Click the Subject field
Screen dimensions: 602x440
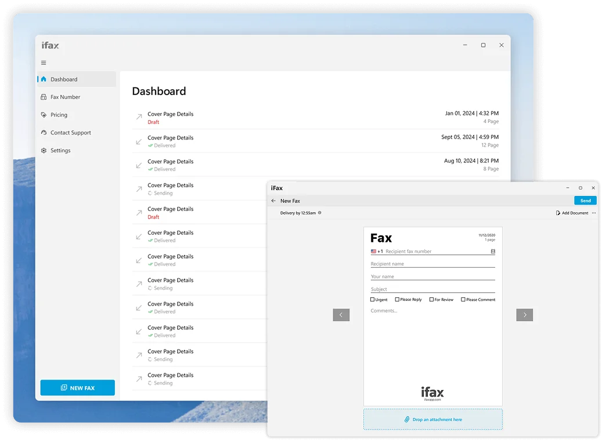432,289
